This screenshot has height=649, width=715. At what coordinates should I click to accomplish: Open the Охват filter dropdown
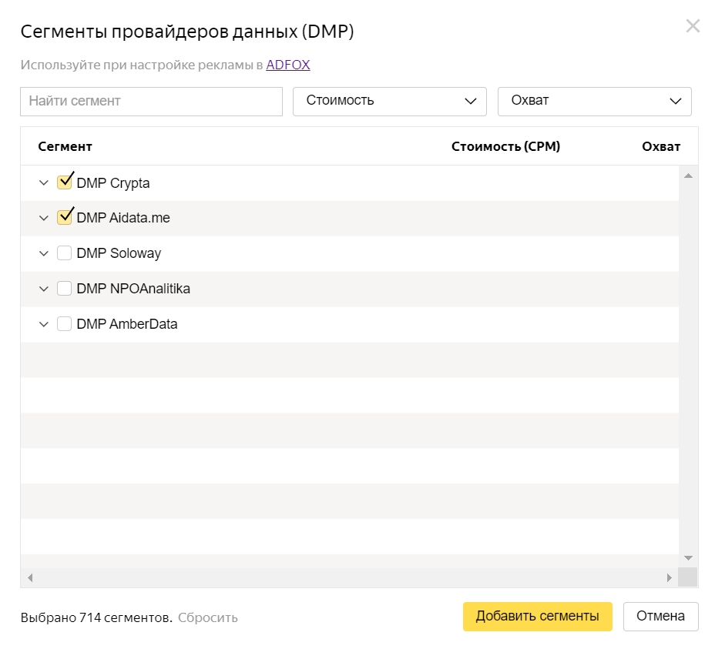595,101
